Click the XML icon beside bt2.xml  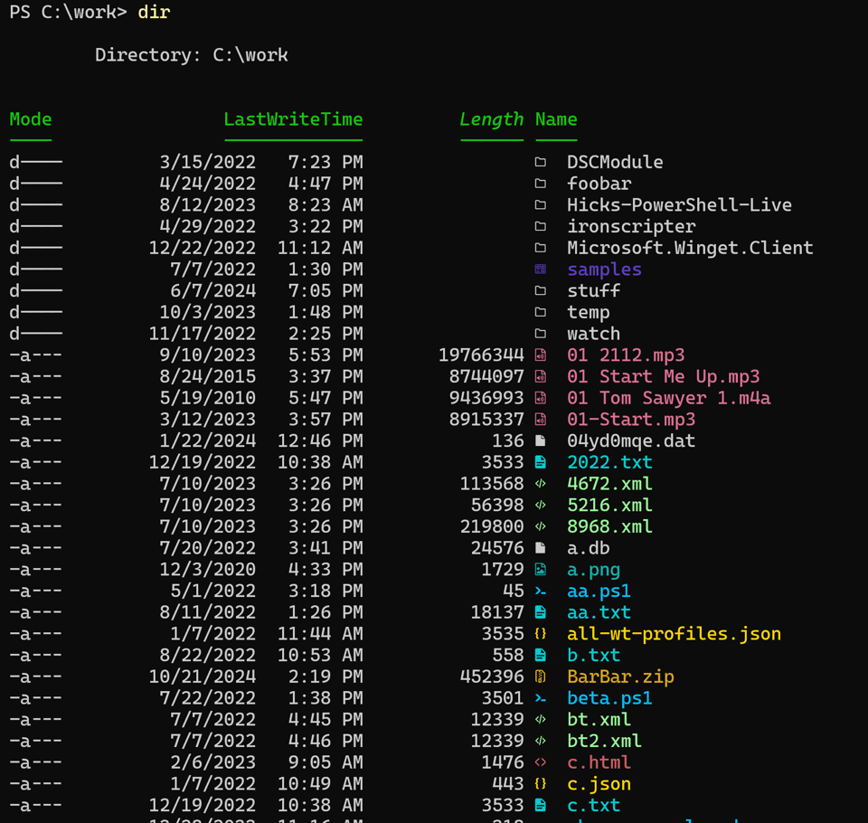tap(541, 741)
